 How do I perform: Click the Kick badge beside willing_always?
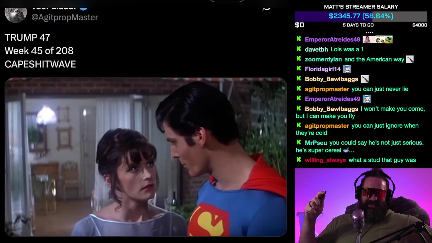(x=299, y=160)
